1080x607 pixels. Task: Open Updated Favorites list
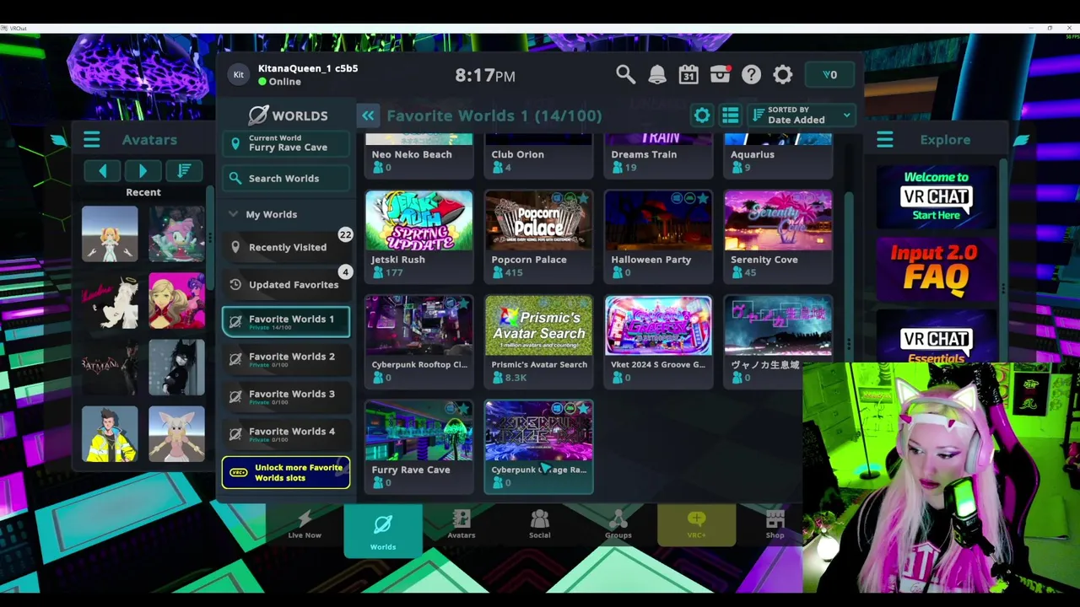286,284
